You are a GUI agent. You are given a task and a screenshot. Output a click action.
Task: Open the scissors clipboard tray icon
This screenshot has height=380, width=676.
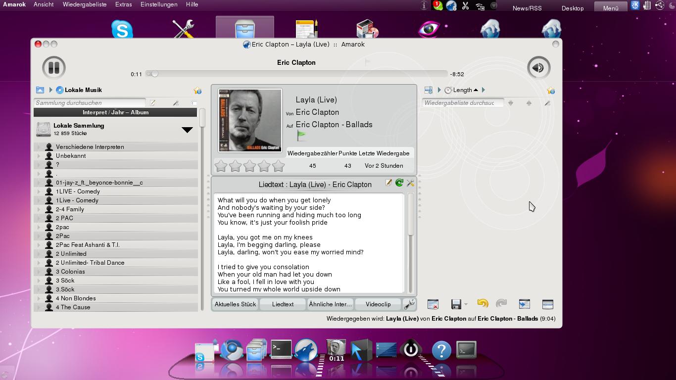[x=465, y=5]
